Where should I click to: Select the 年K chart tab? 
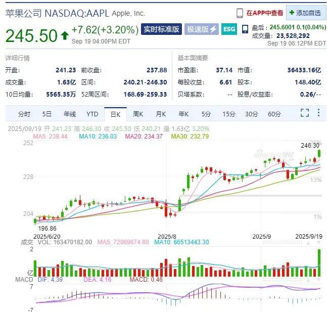(x=183, y=114)
